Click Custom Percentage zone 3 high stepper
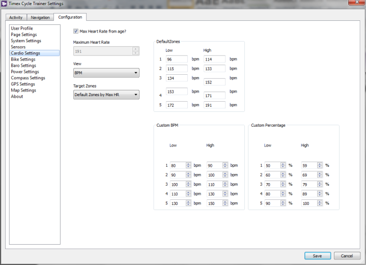Image resolution: width=366 pixels, height=265 pixels. pos(320,184)
